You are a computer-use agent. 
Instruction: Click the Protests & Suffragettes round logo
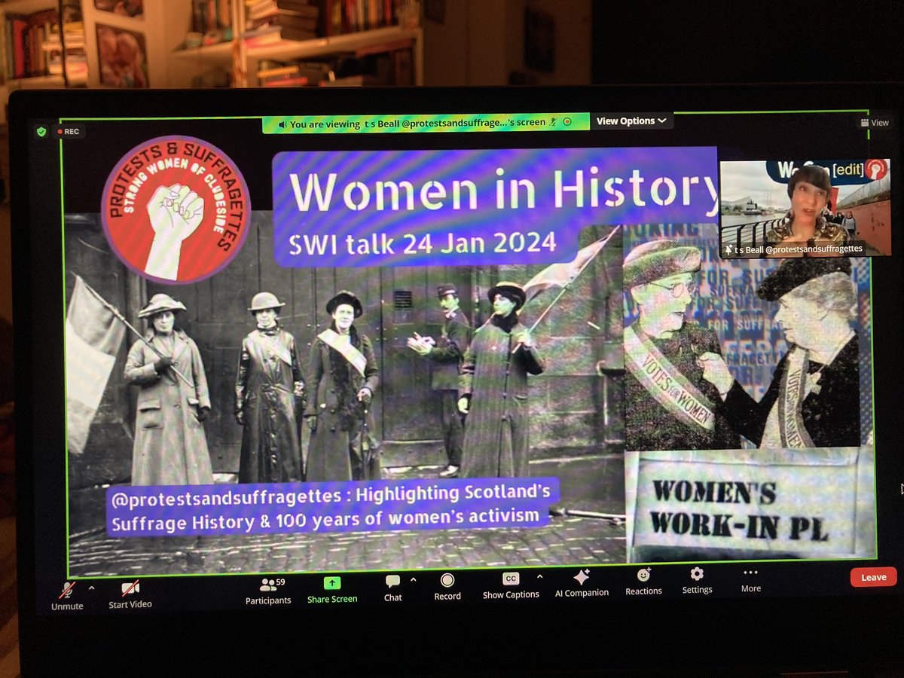pos(176,209)
